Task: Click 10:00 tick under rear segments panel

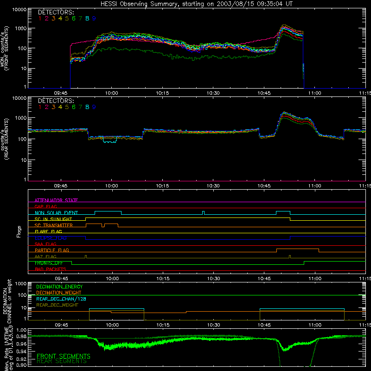Action: 112,186
